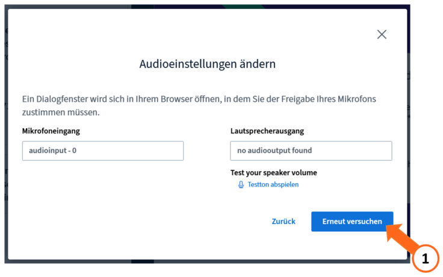
Task: Click the microphone icon beside Testton abspielen
Action: (241, 185)
